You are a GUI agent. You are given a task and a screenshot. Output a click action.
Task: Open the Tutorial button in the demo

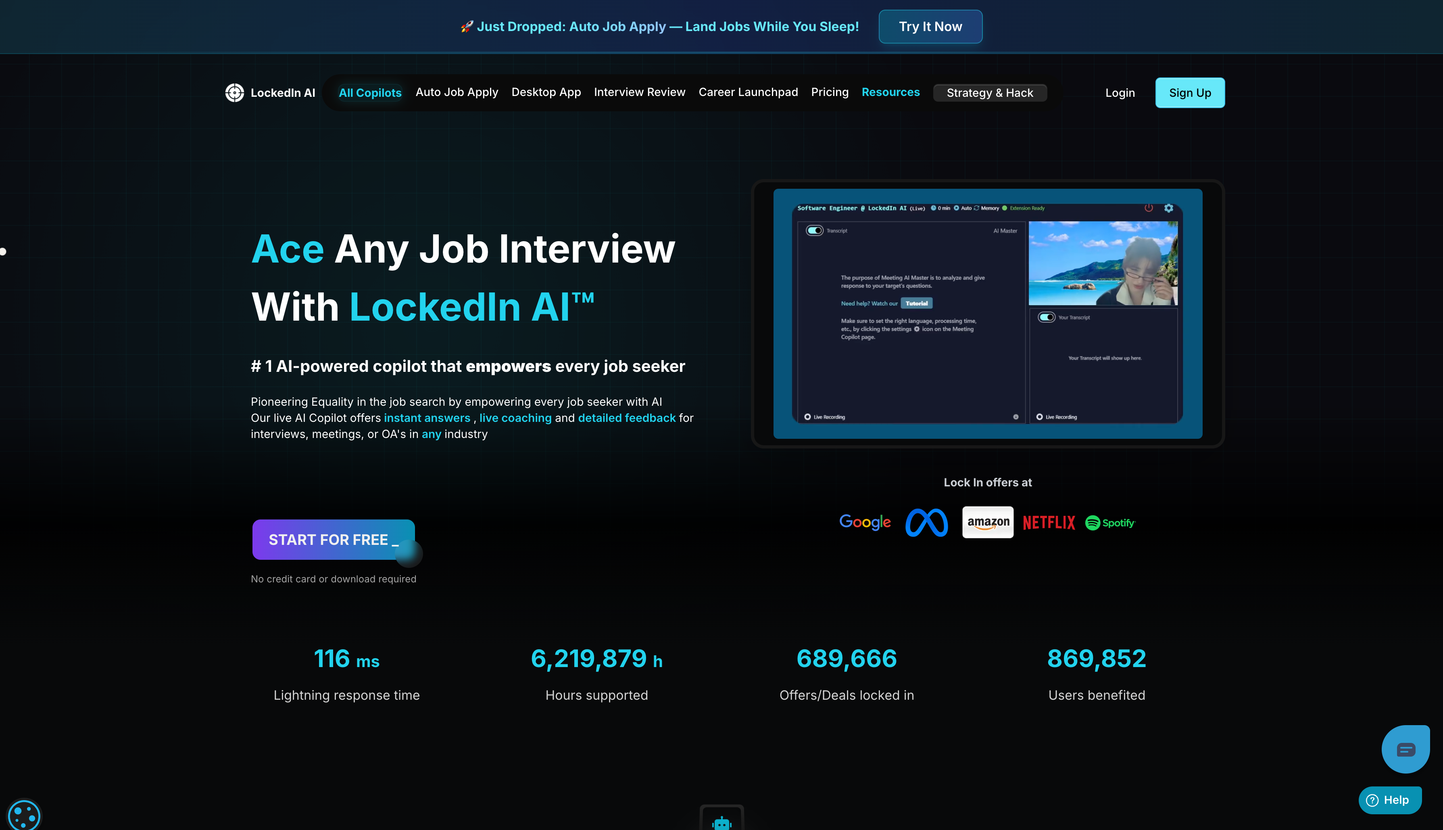pyautogui.click(x=916, y=303)
